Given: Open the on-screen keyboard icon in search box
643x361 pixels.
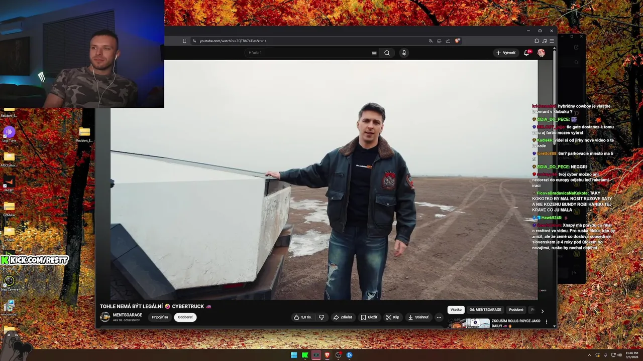Looking at the screenshot, I should click(x=374, y=53).
